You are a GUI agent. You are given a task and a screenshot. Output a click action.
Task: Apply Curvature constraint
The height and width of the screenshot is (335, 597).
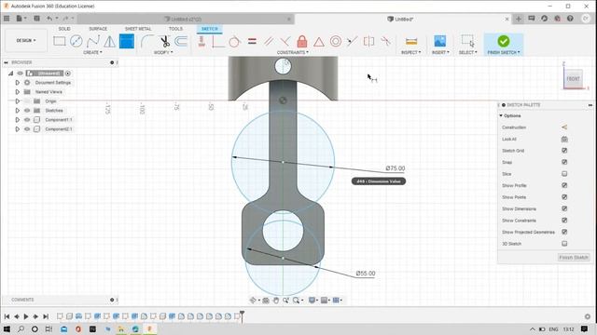pos(385,41)
